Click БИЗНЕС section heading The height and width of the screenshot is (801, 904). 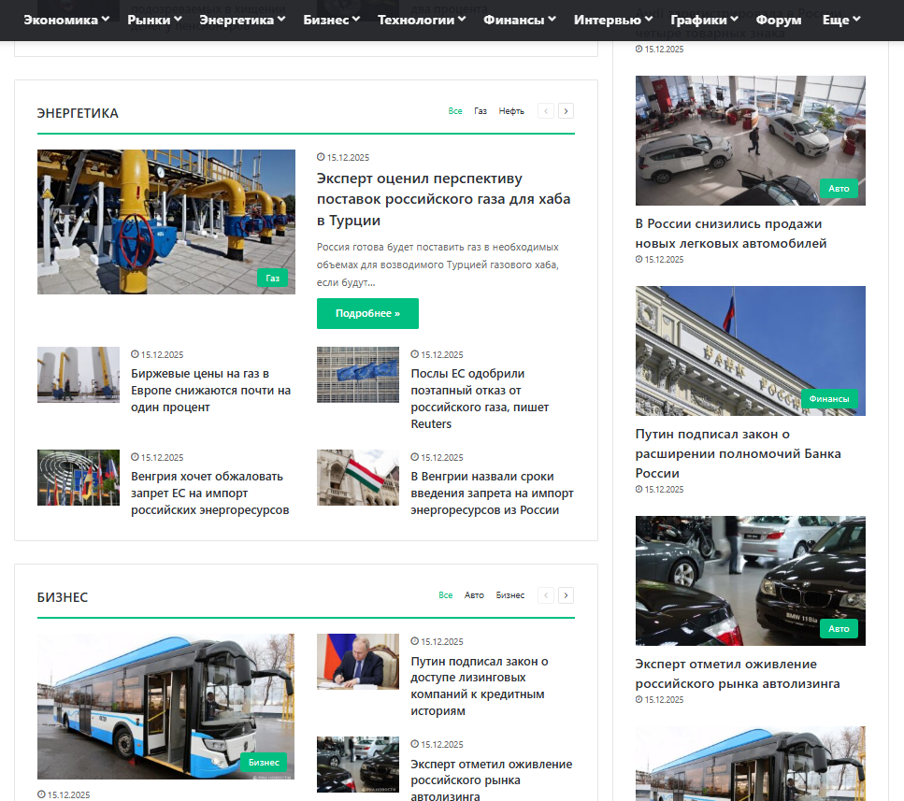click(63, 597)
